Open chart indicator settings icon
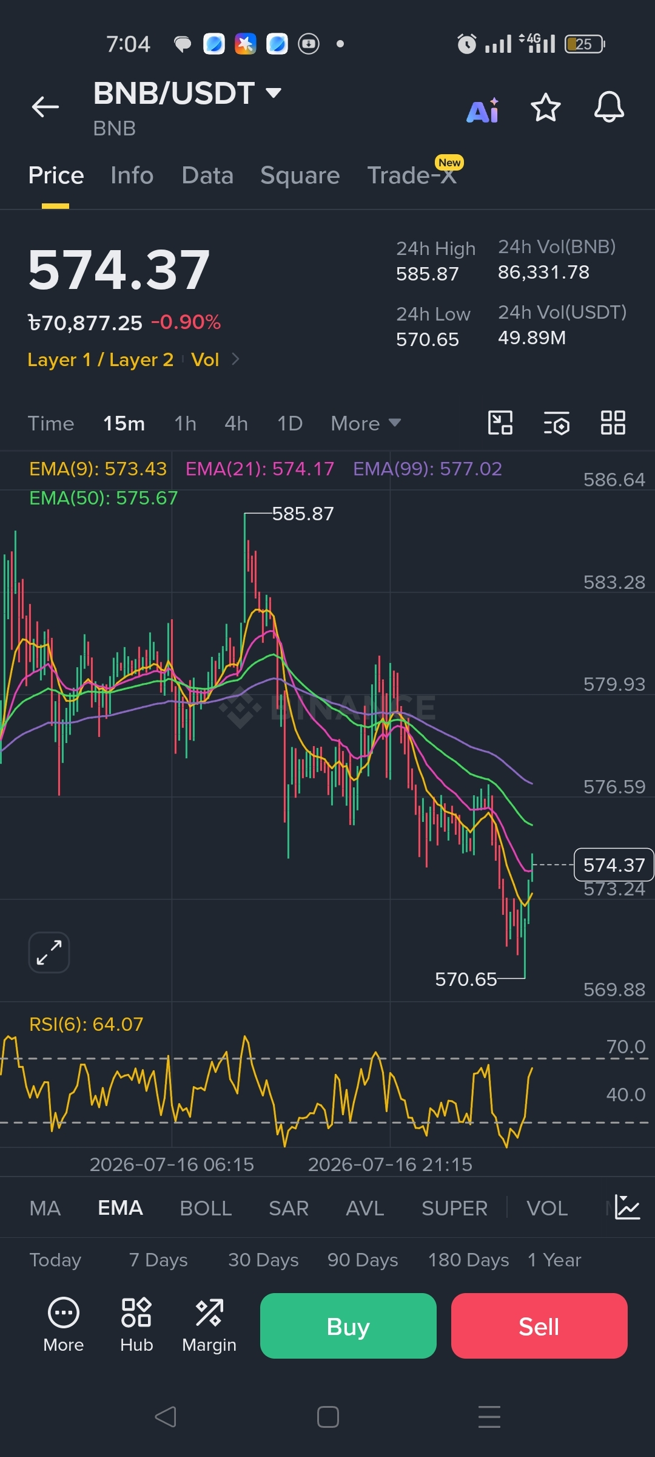This screenshot has height=1457, width=655. (557, 423)
